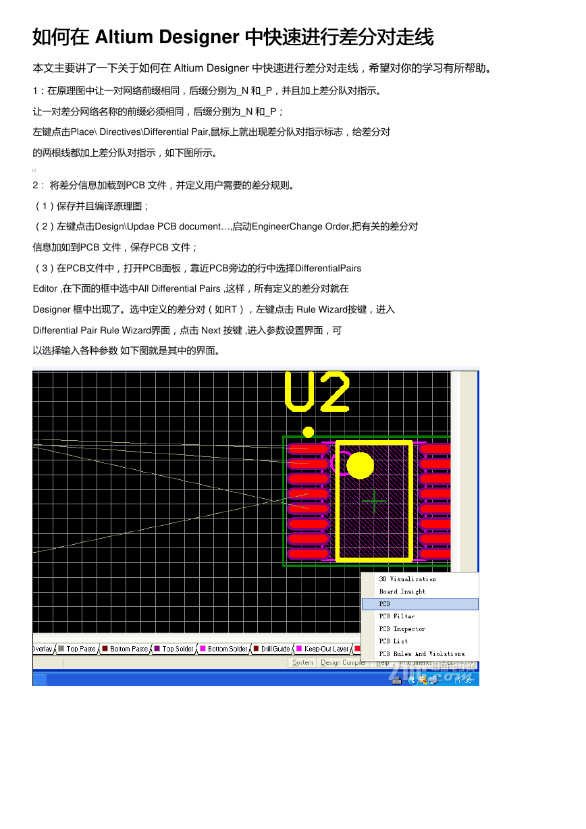Click the line containing 'Place\ Directives\Differential Pair'
This screenshot has width=586, height=829.
(x=211, y=132)
